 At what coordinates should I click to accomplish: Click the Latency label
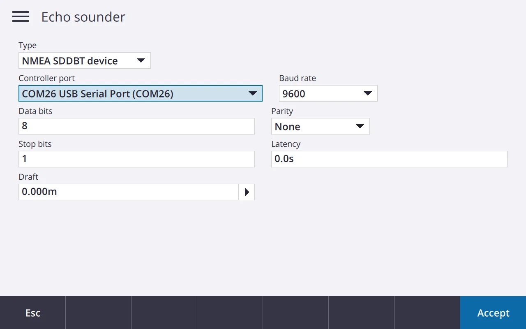(x=286, y=144)
